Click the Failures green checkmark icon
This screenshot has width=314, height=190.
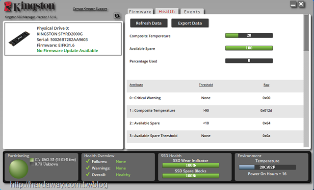pos(87,161)
